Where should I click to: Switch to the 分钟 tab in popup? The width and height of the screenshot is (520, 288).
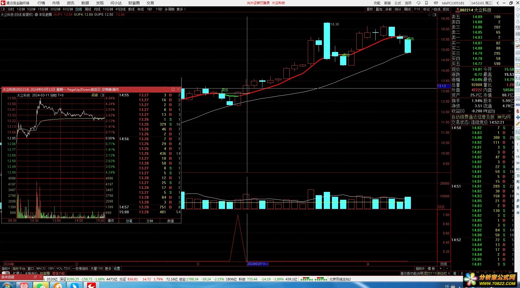150,221
